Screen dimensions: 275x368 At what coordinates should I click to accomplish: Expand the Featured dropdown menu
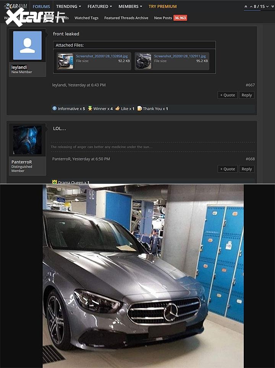point(100,7)
